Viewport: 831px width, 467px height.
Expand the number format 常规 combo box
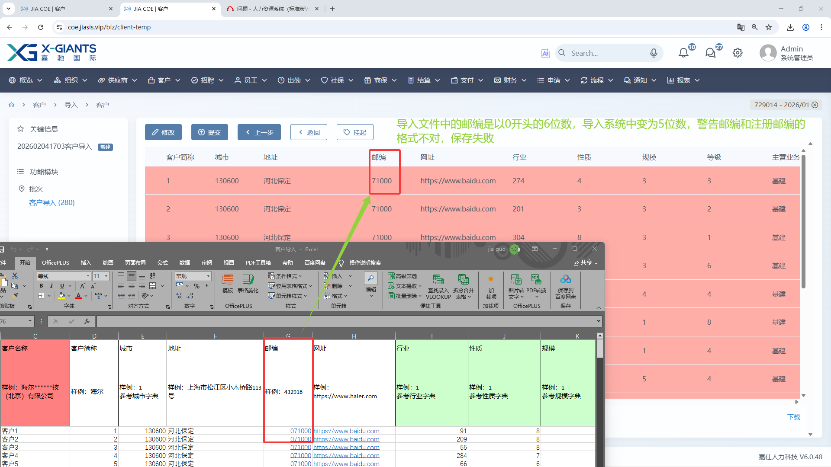click(x=208, y=276)
